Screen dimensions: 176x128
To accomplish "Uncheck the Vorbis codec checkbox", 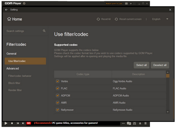I will 57,81.
